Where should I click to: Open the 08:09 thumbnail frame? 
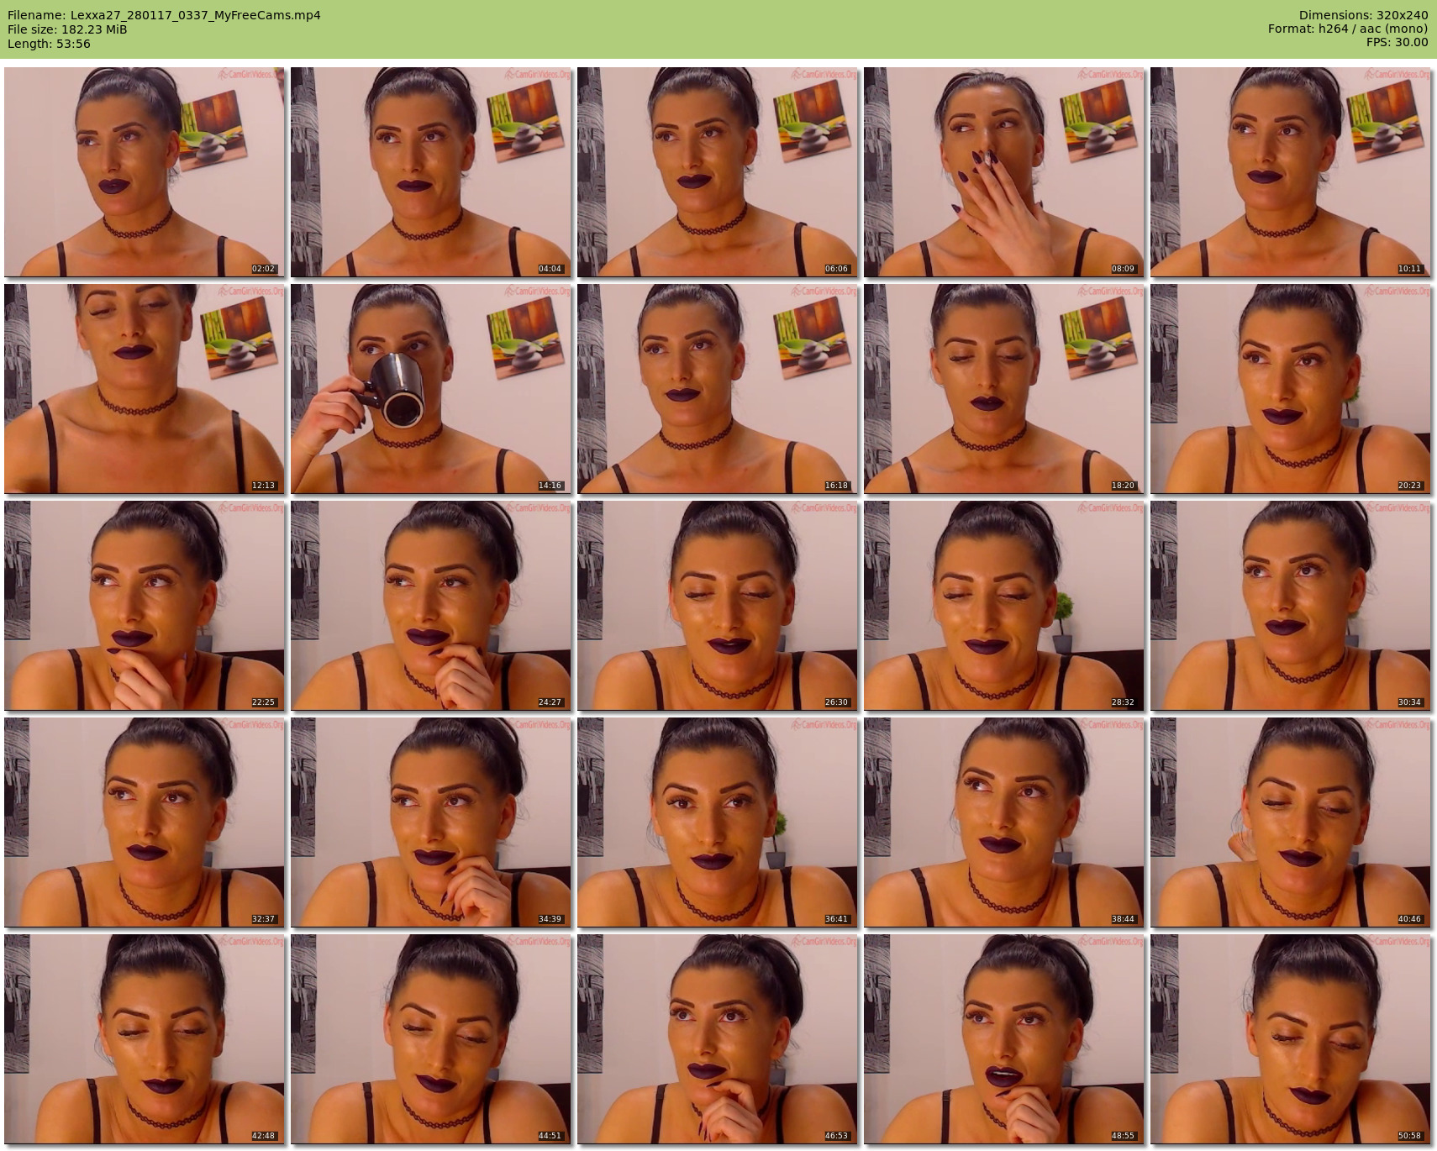pos(1004,172)
